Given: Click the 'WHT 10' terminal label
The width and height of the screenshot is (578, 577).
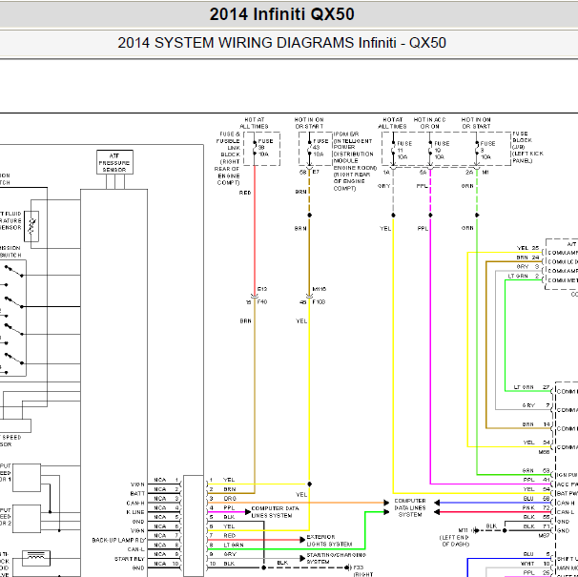Looking at the screenshot, I should click(x=536, y=564).
